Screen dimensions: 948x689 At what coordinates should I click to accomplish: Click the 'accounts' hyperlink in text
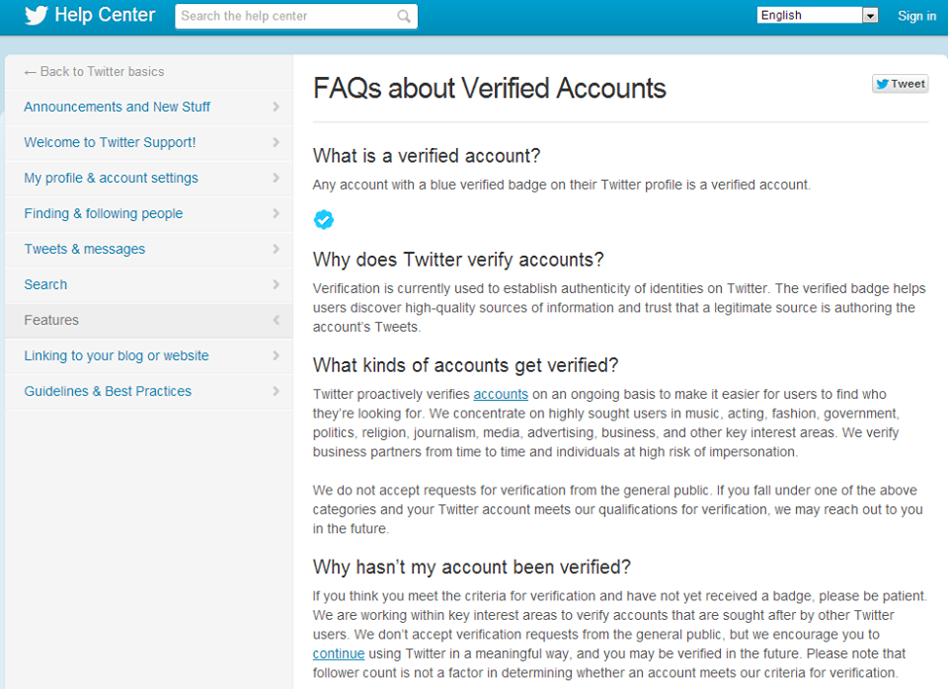(501, 395)
